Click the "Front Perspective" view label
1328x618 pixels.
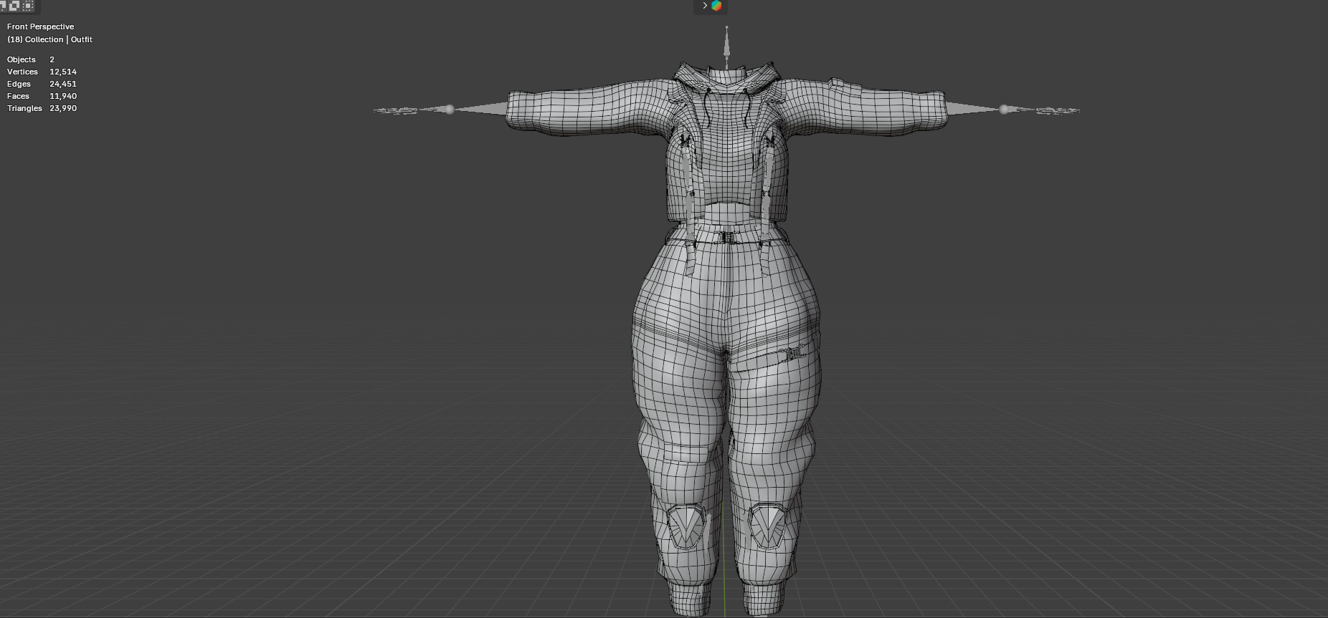40,26
